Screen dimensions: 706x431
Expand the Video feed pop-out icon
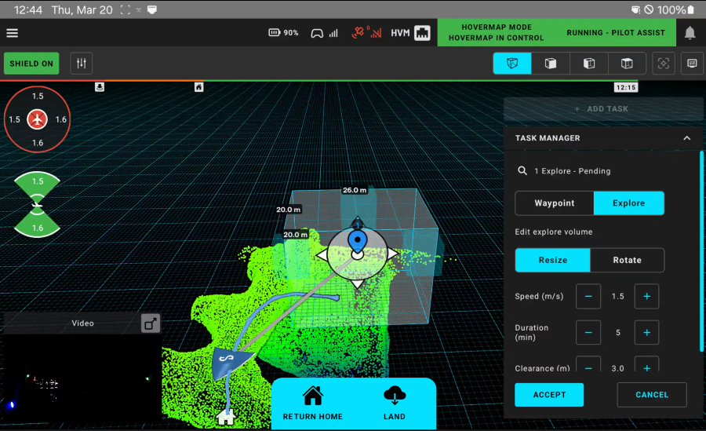click(150, 323)
